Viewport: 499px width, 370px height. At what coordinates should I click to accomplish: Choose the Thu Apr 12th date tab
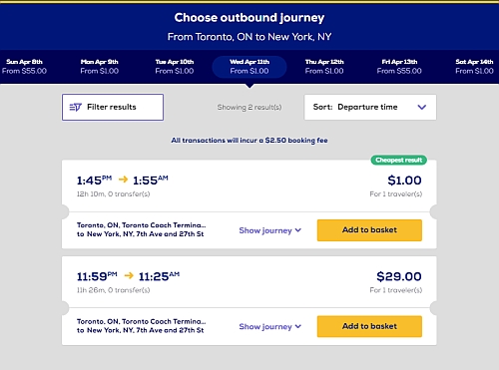(x=324, y=66)
